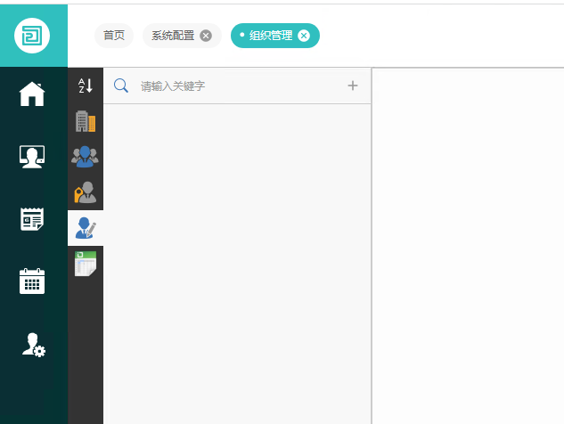Viewport: 564px width, 424px height.
Task: Select the user with pencil icon
Action: pos(86,228)
